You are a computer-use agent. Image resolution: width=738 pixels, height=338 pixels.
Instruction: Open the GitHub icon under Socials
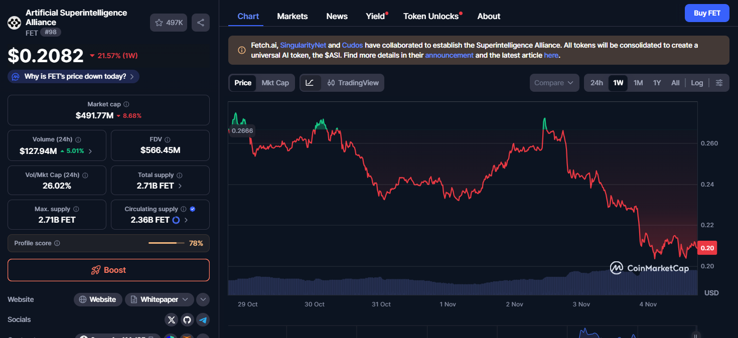(x=187, y=319)
